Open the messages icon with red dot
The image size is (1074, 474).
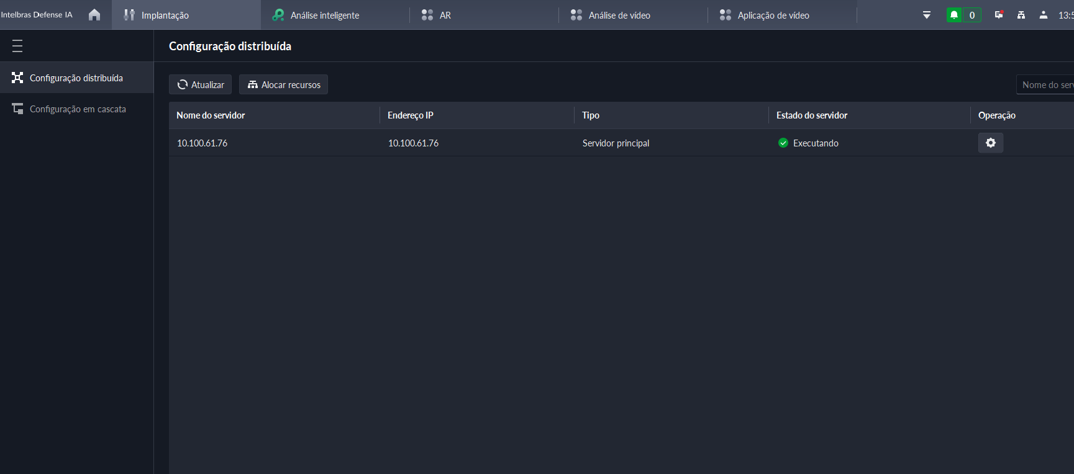[x=999, y=15]
